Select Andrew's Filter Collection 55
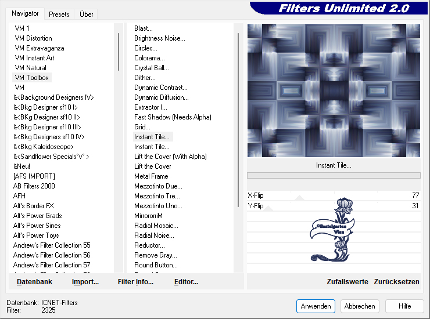The image size is (430, 319). tap(52, 245)
